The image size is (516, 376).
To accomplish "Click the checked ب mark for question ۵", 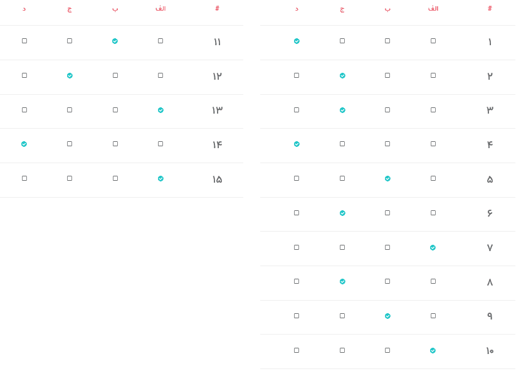I will pos(387,179).
